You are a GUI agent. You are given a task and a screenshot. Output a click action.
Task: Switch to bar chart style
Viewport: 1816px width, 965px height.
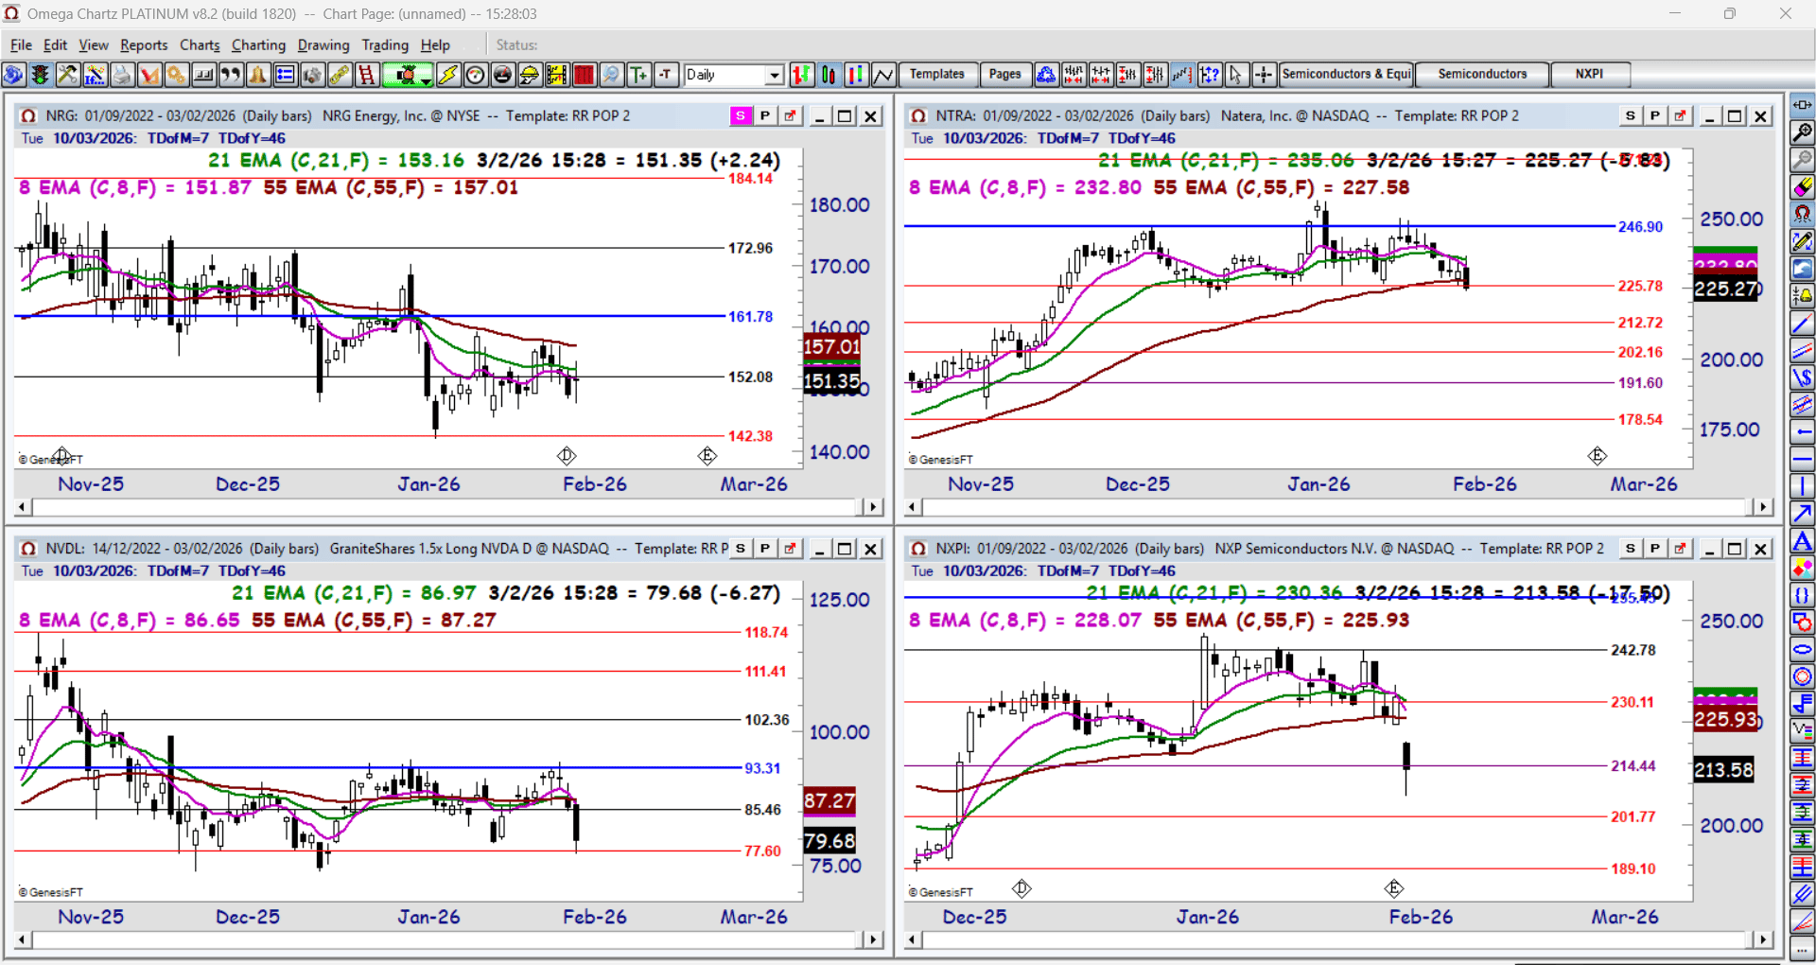click(801, 75)
